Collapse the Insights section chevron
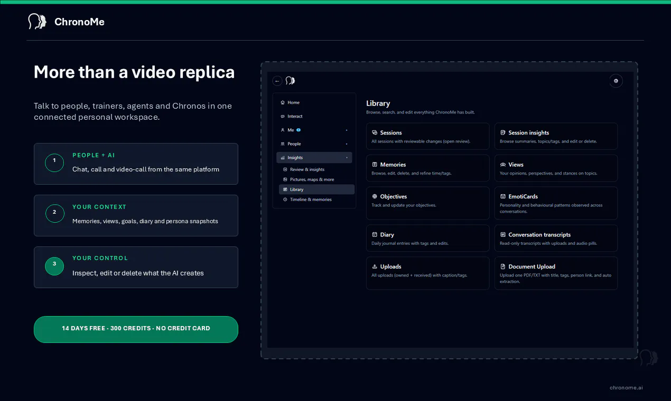671x401 pixels. (x=347, y=157)
